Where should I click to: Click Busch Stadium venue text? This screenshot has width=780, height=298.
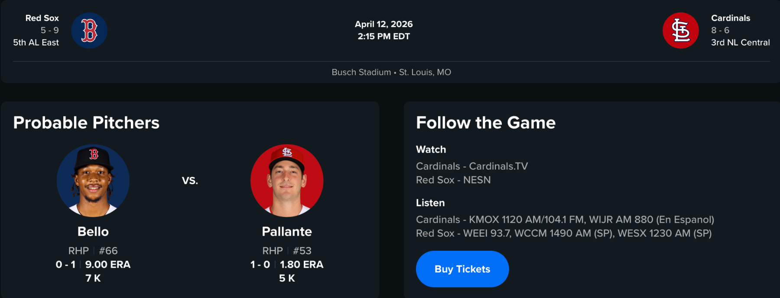tap(361, 72)
